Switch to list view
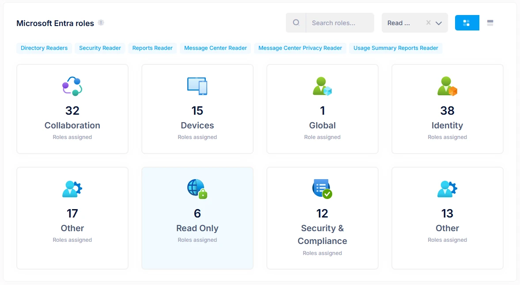The image size is (520, 285). pyautogui.click(x=490, y=23)
